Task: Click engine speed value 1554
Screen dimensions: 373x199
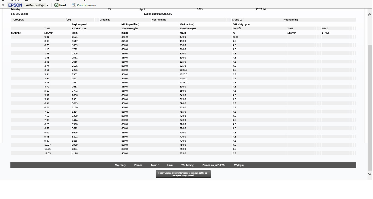Action: (x=75, y=37)
